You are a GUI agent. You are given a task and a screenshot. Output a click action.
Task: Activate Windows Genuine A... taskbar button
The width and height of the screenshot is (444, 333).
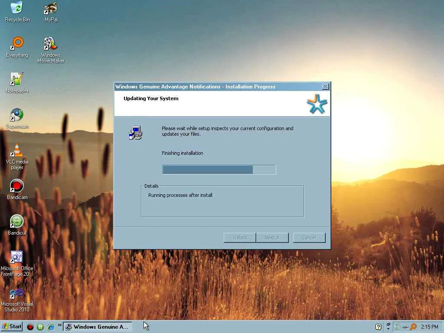click(x=97, y=327)
